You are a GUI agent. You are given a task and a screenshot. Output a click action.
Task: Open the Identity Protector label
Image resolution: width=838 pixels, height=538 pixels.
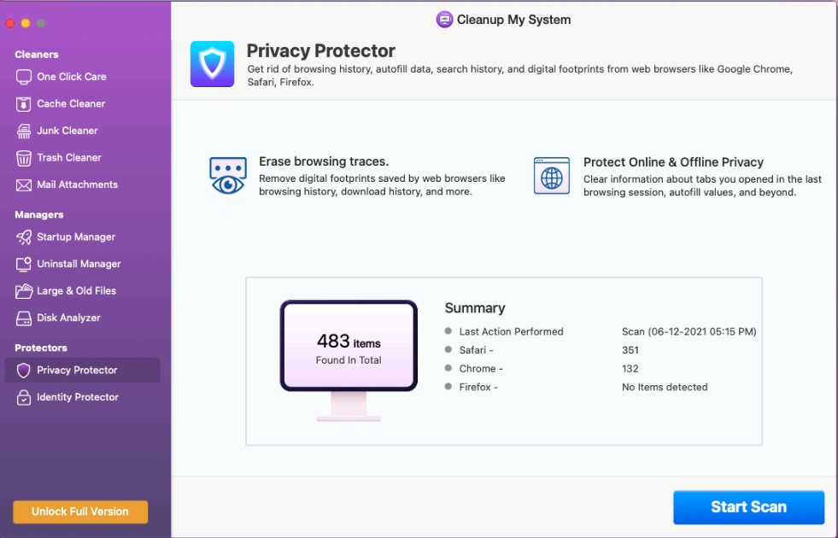[78, 397]
